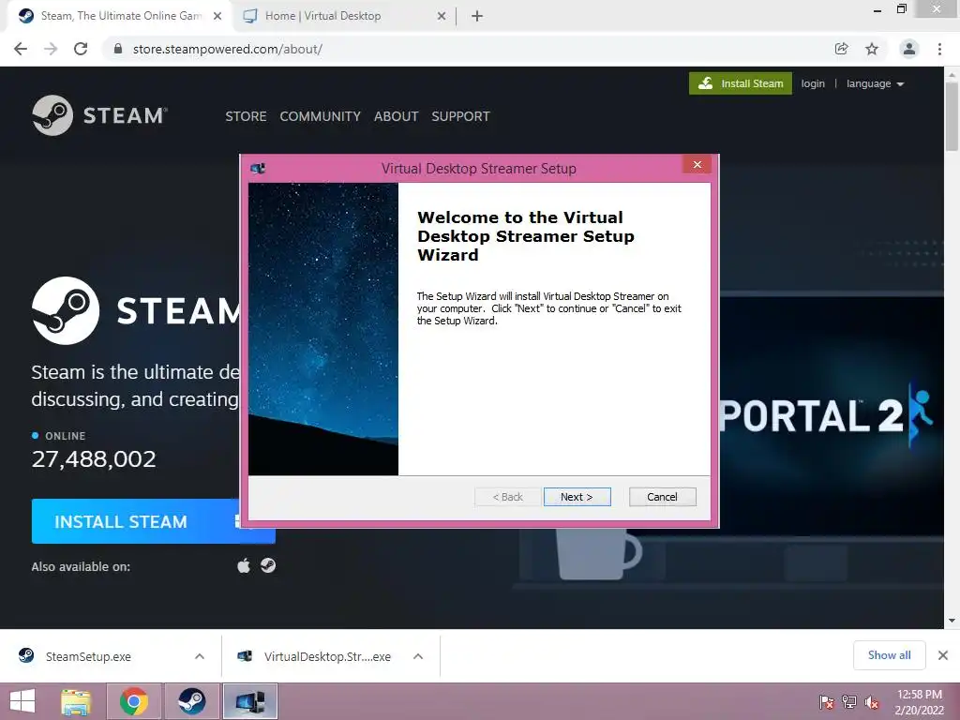Screen dimensions: 960x720
Task: Click the Chrome taskbar icon
Action: 134,701
